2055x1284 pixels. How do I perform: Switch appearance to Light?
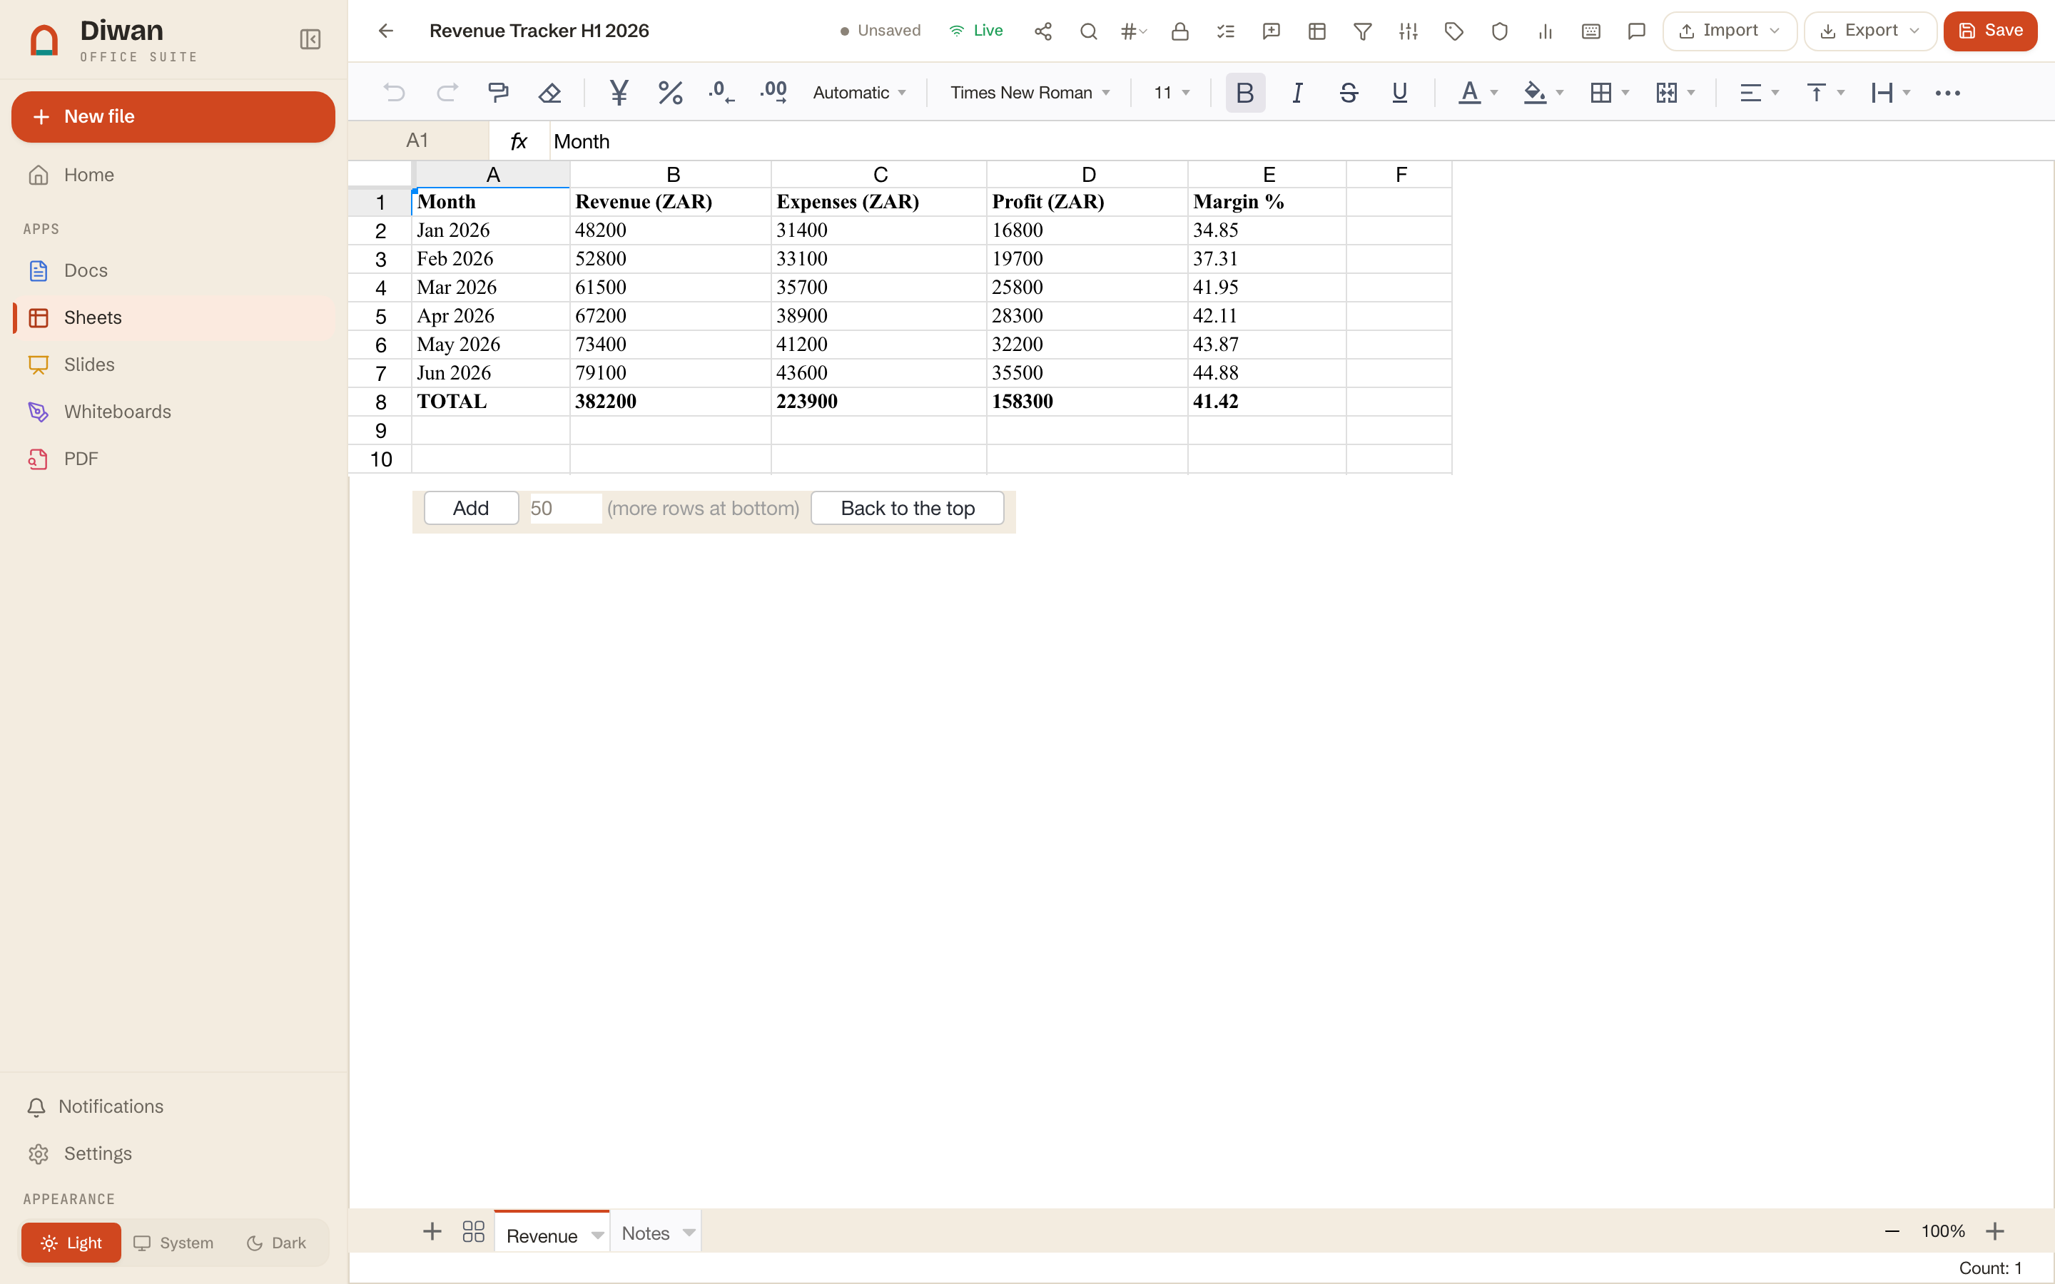coord(71,1243)
